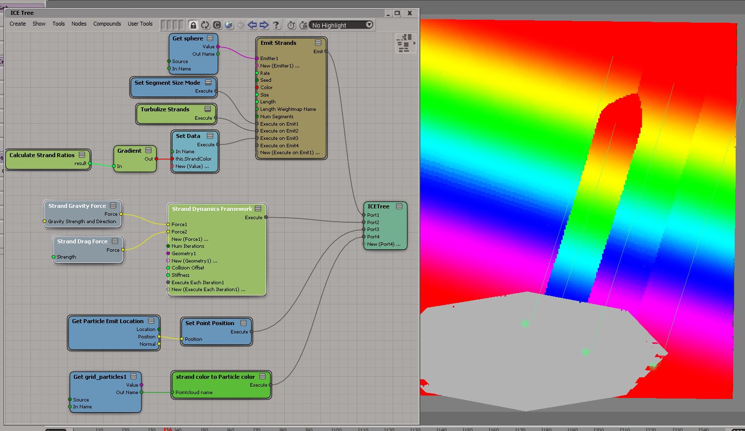Open the Compounds menu
The width and height of the screenshot is (745, 431).
point(107,24)
